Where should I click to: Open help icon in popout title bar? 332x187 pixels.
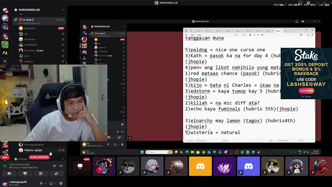click(303, 21)
